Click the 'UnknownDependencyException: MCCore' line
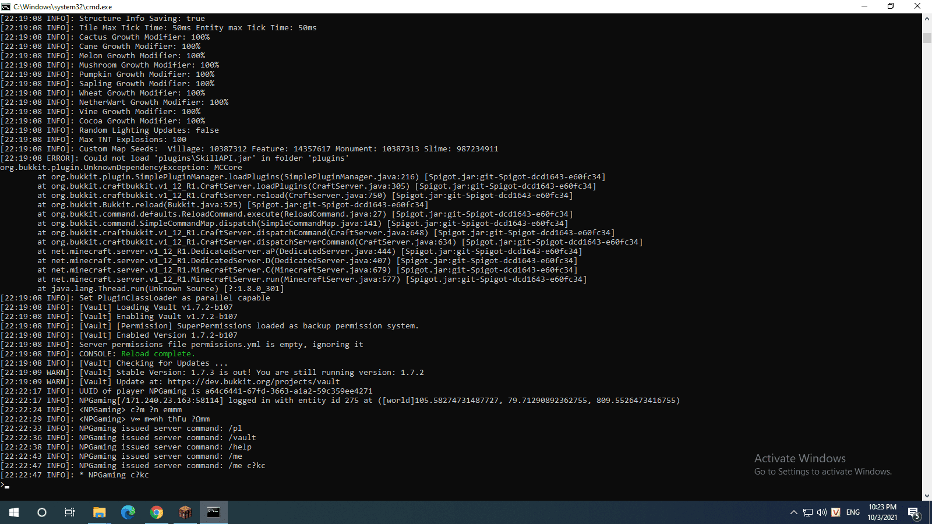The image size is (932, 524). (121, 168)
